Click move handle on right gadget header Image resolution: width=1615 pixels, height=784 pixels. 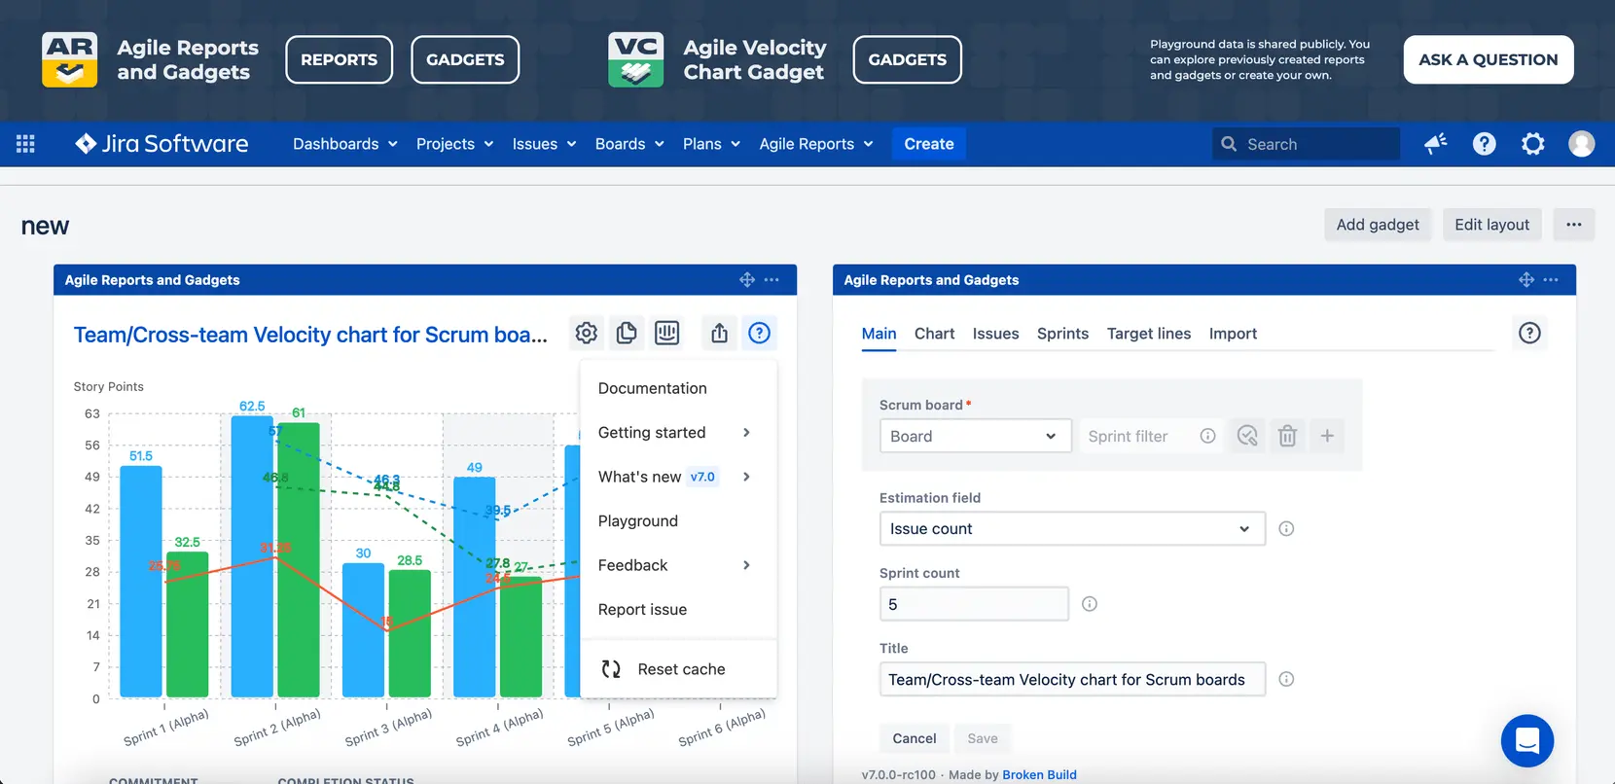click(1526, 280)
